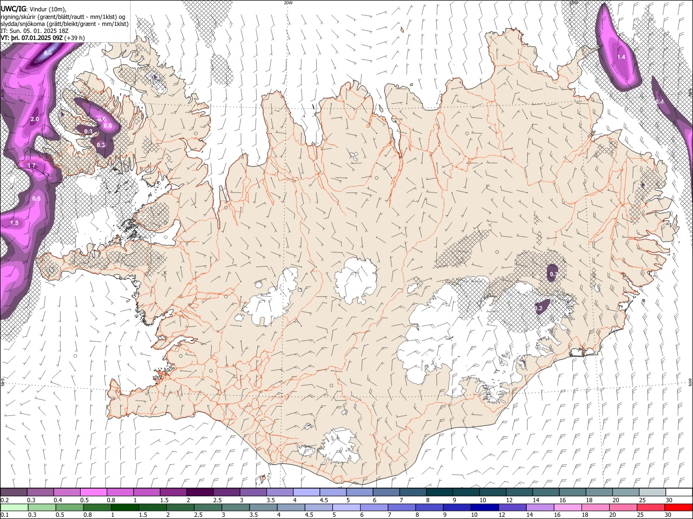
Task: Select the 0.2–0.3 swatch in the top legend row
Action: tap(14, 493)
